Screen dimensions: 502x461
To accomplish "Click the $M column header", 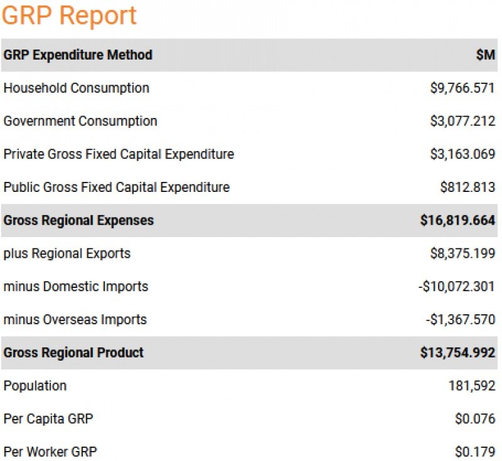I will (x=485, y=55).
